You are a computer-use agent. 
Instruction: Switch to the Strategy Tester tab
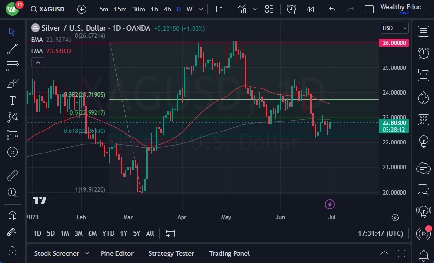coord(171,253)
